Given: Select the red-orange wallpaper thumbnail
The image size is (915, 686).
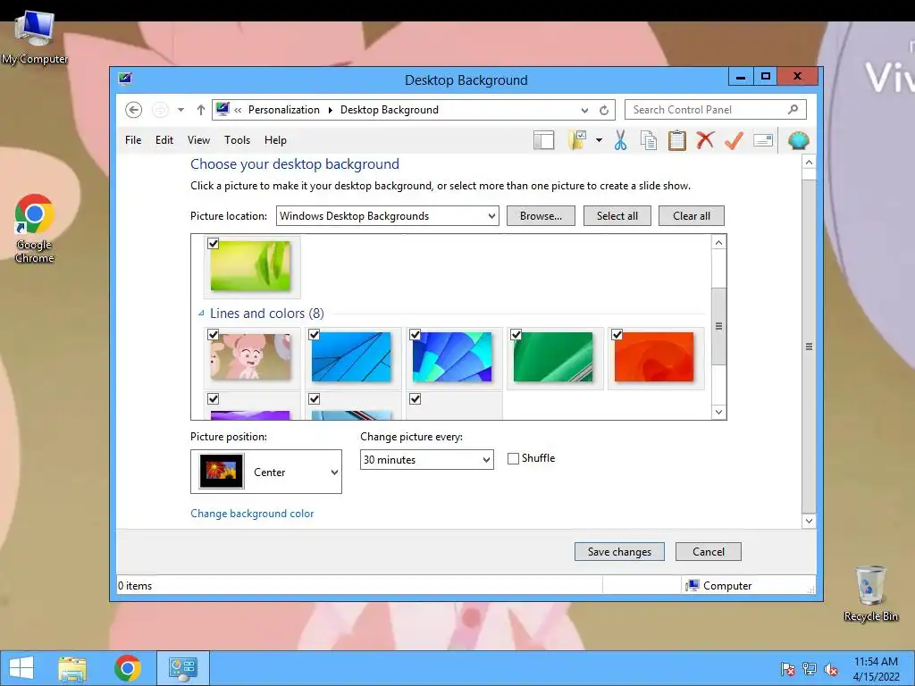Looking at the screenshot, I should [654, 357].
